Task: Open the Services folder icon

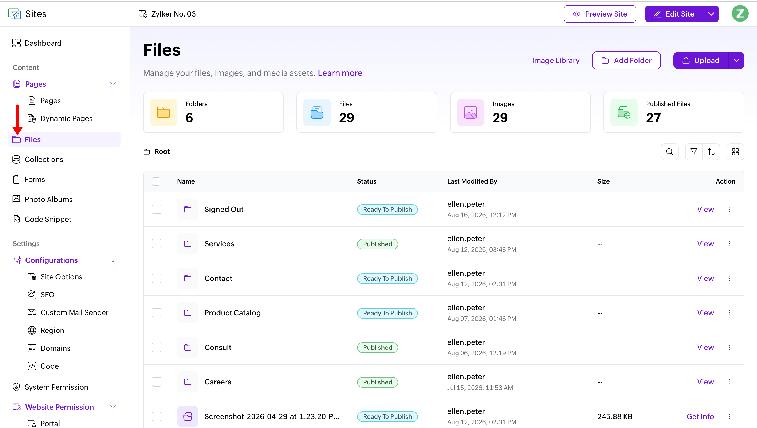Action: pos(188,244)
